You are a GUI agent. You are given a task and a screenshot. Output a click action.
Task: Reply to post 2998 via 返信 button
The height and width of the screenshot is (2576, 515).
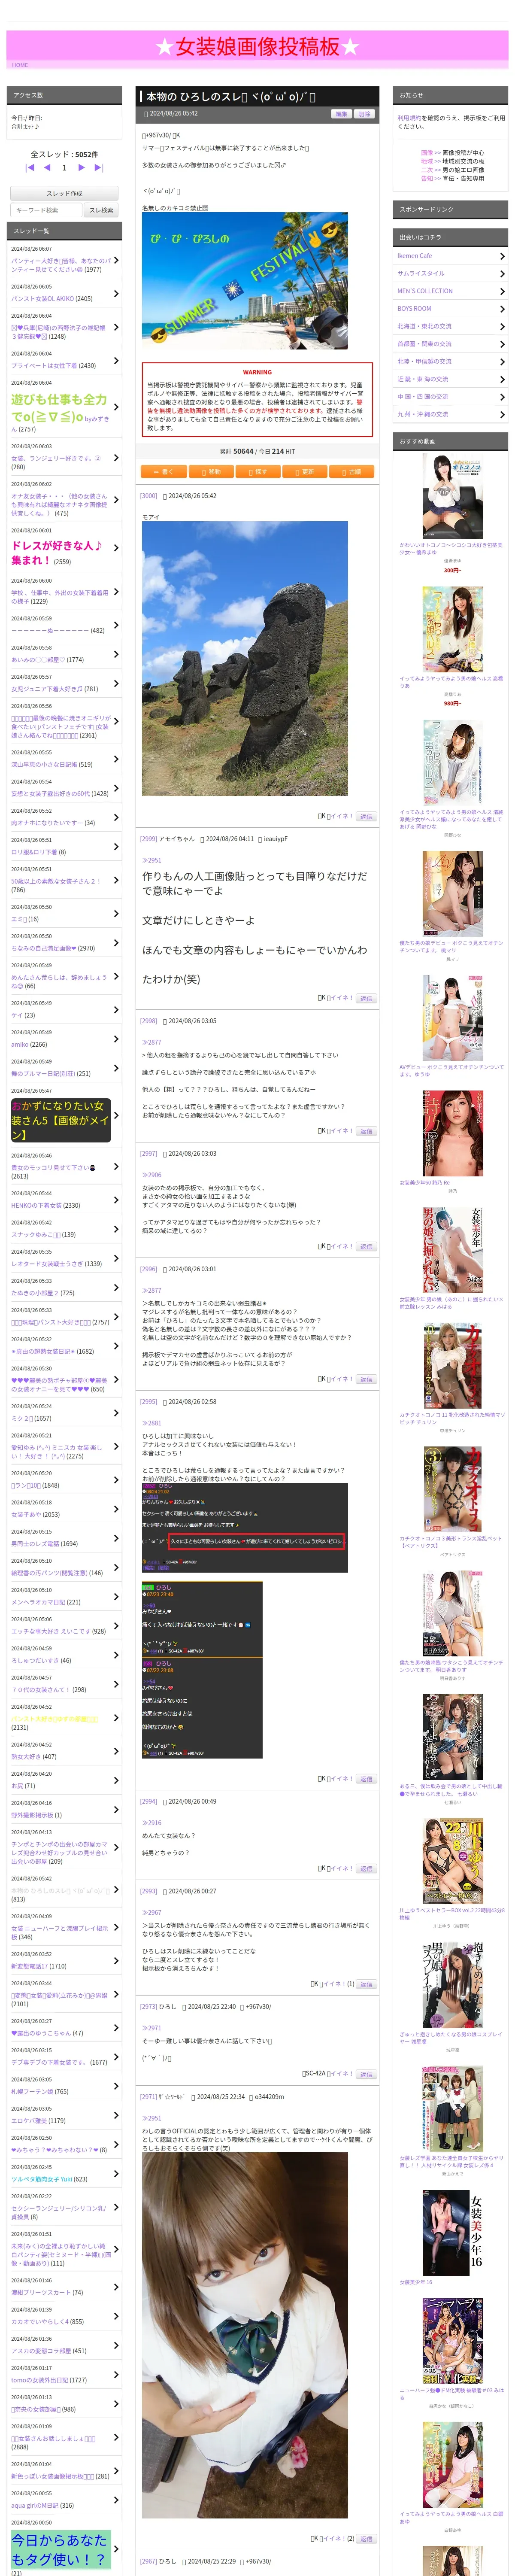[x=366, y=1131]
